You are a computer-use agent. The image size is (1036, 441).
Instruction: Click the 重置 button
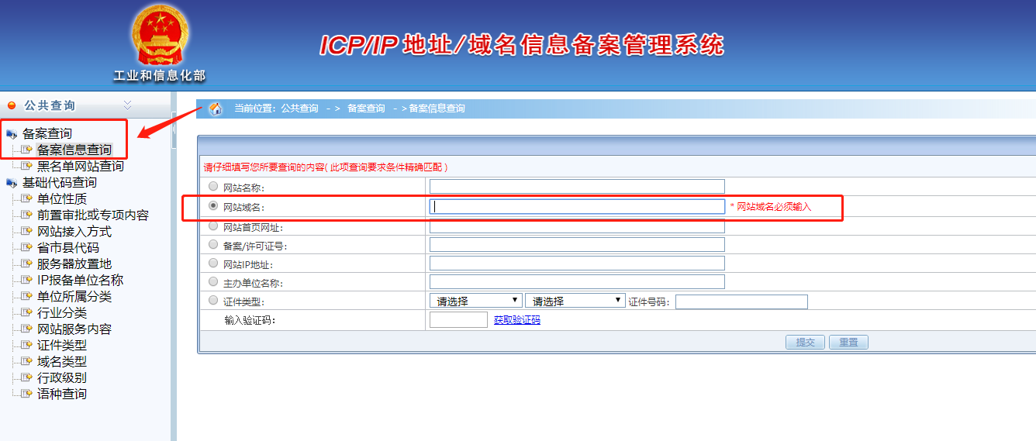(x=848, y=343)
